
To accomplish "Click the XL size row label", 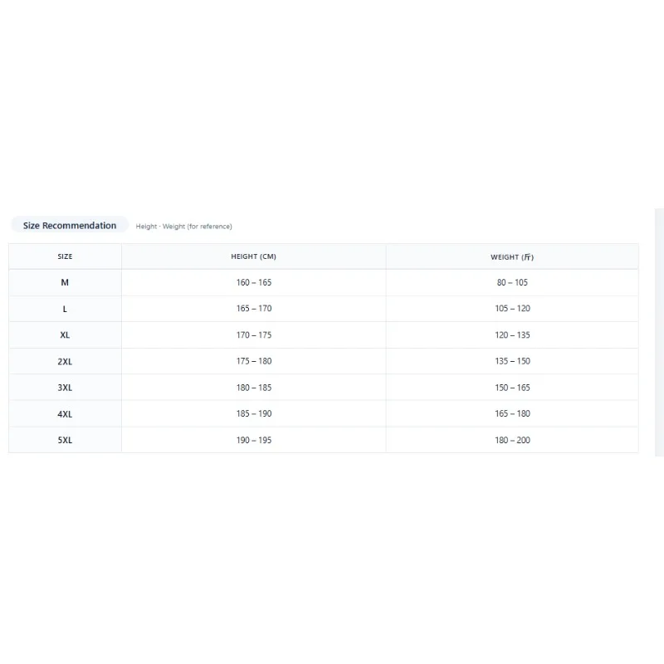I will [65, 335].
